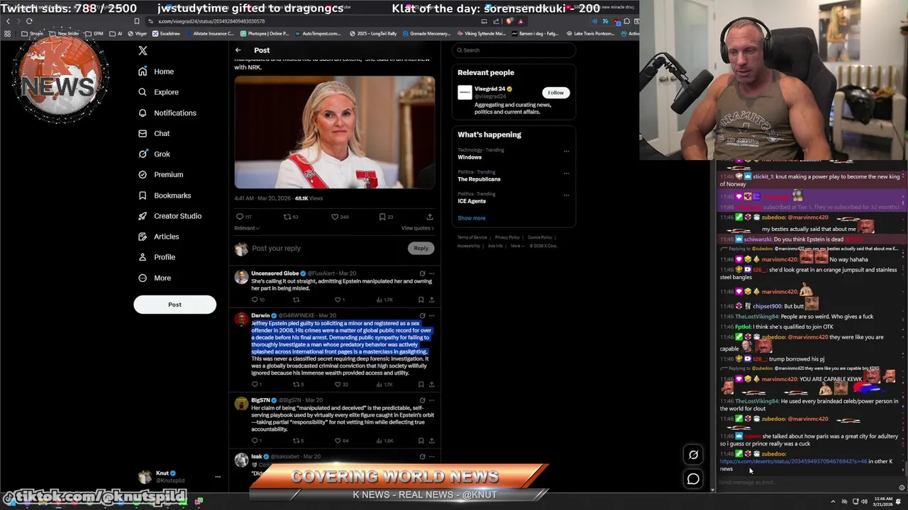Click the Search field on X
Screen dimensions: 908x510
tap(514, 50)
